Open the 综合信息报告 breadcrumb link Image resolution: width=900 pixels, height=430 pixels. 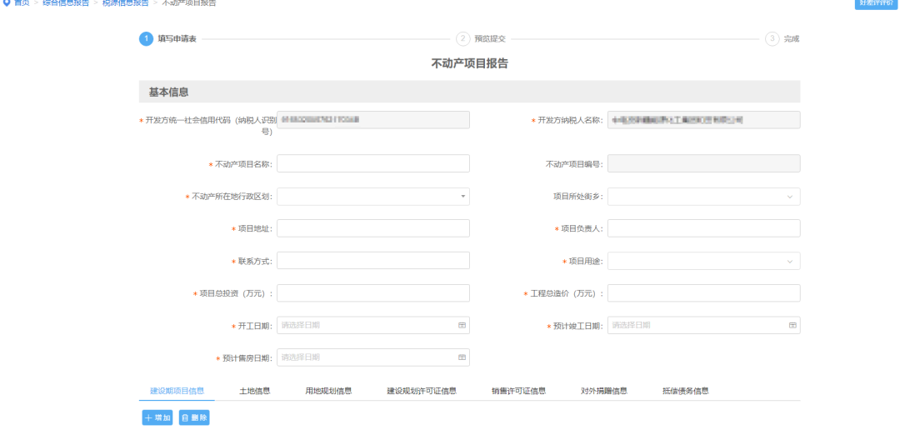click(x=66, y=3)
